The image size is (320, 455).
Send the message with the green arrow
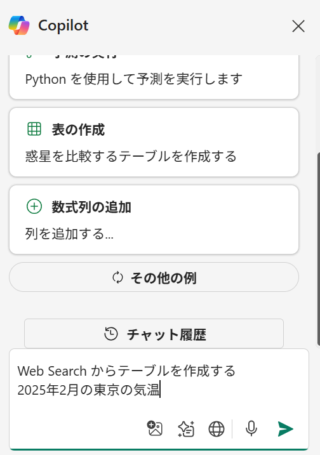pyautogui.click(x=286, y=428)
